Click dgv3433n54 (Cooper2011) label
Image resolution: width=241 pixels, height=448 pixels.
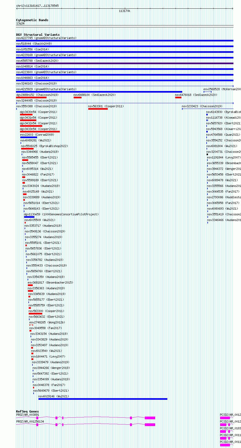(x=38, y=129)
